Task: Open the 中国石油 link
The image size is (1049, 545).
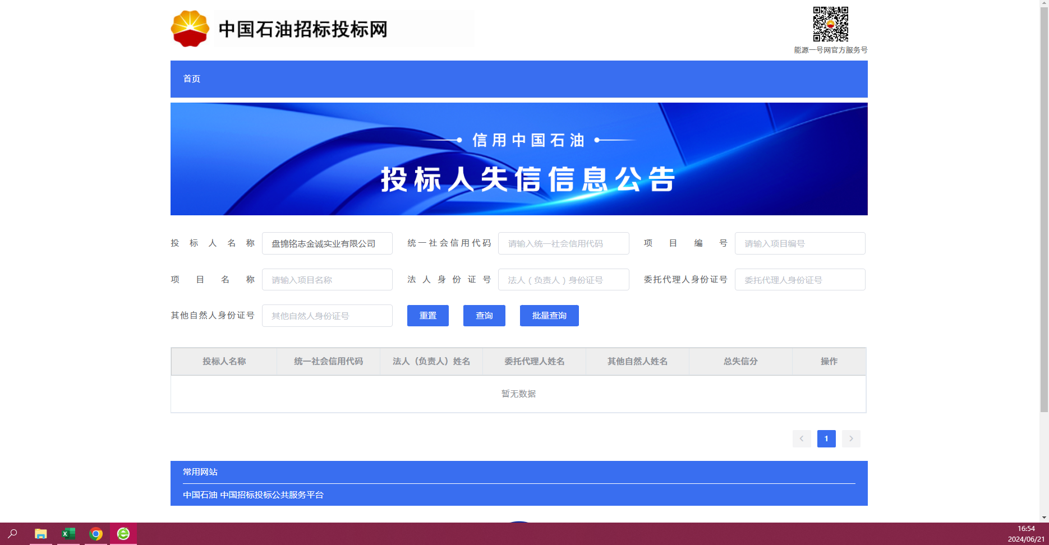Action: 200,495
